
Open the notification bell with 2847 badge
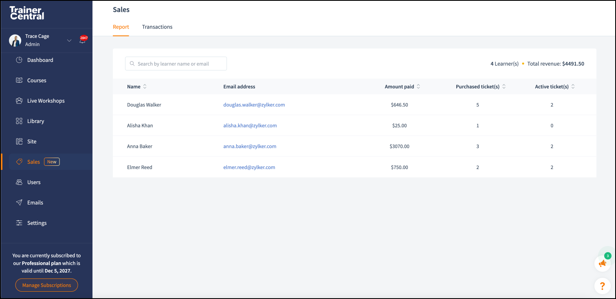(x=83, y=40)
